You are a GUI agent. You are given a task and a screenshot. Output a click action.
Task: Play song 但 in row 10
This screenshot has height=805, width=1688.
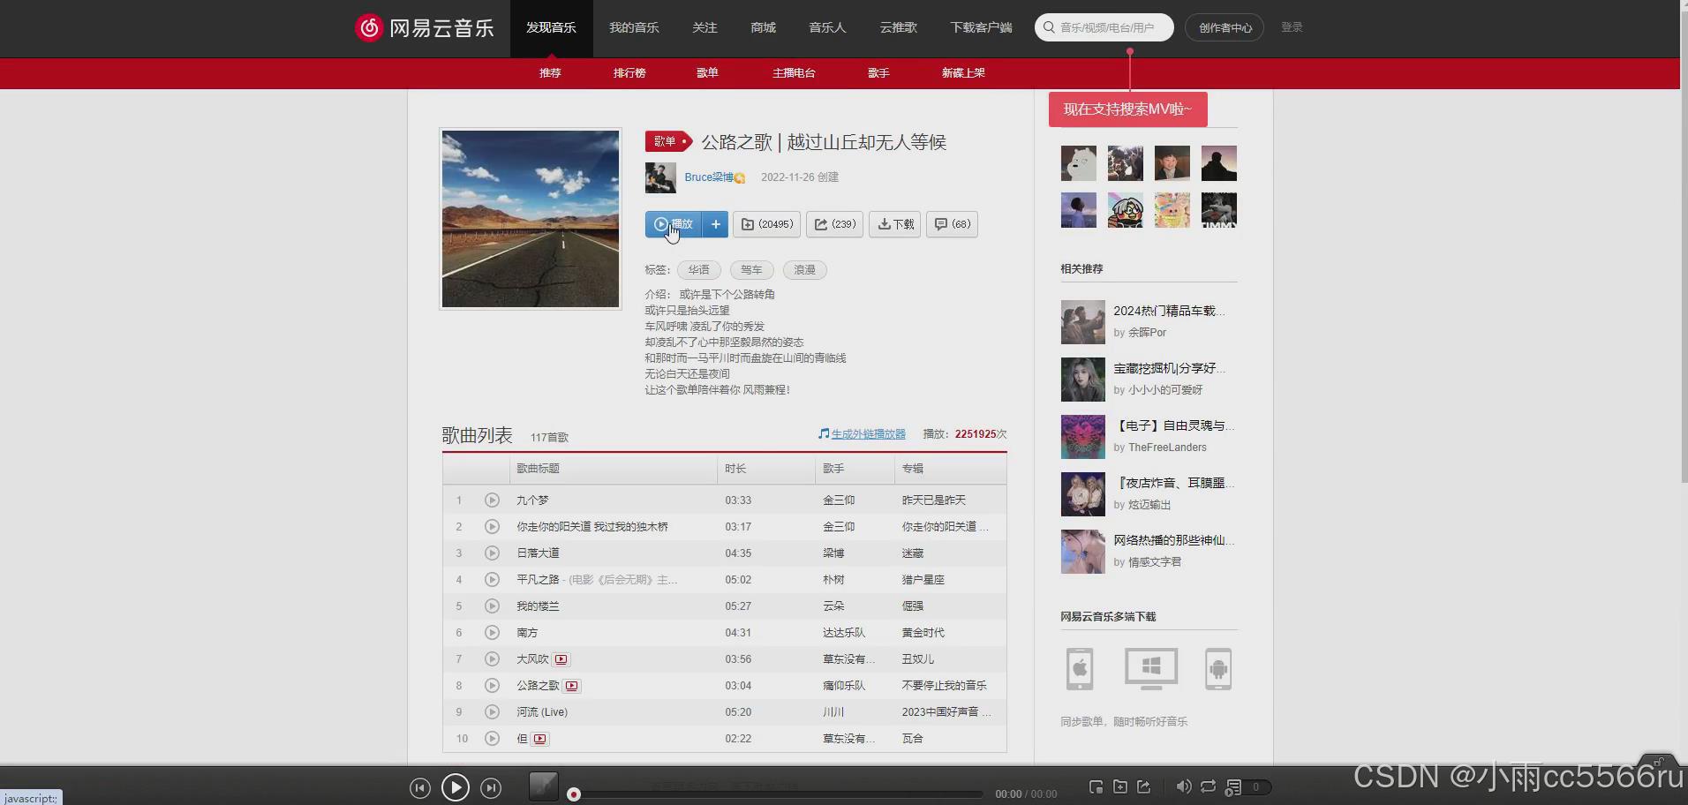pyautogui.click(x=492, y=739)
